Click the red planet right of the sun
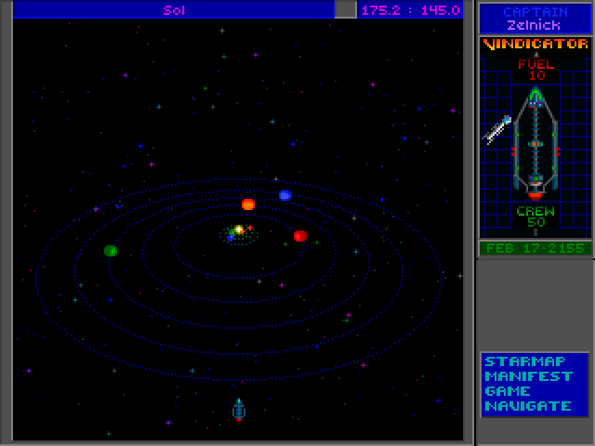595x446 pixels. point(299,236)
